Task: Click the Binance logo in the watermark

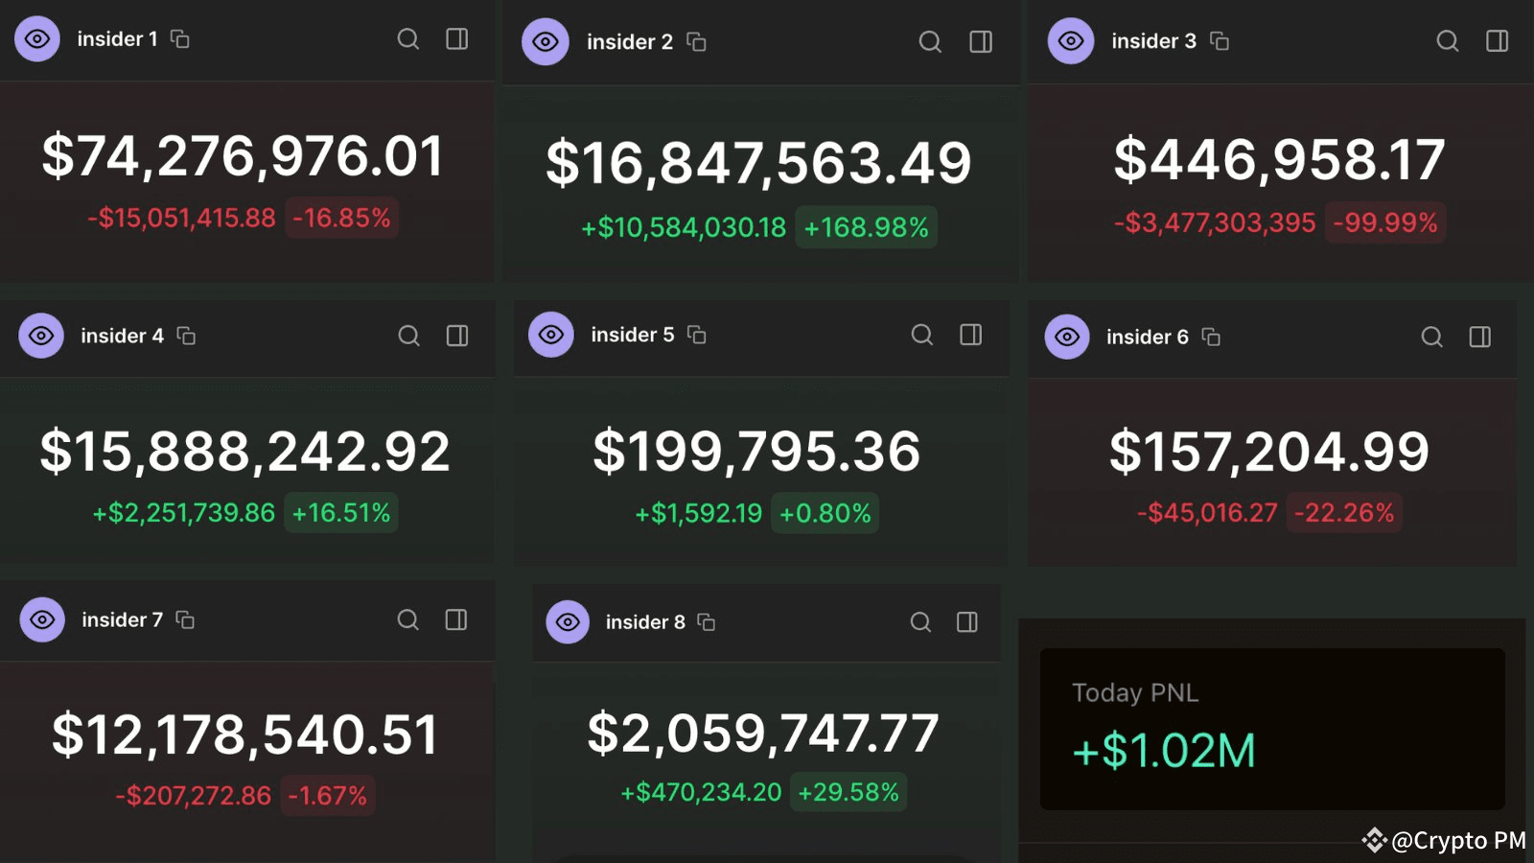Action: (x=1375, y=840)
